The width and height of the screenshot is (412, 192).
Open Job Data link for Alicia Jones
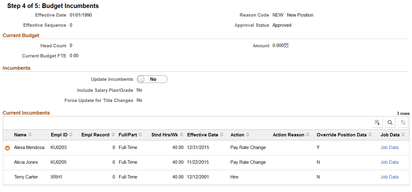pyautogui.click(x=389, y=162)
